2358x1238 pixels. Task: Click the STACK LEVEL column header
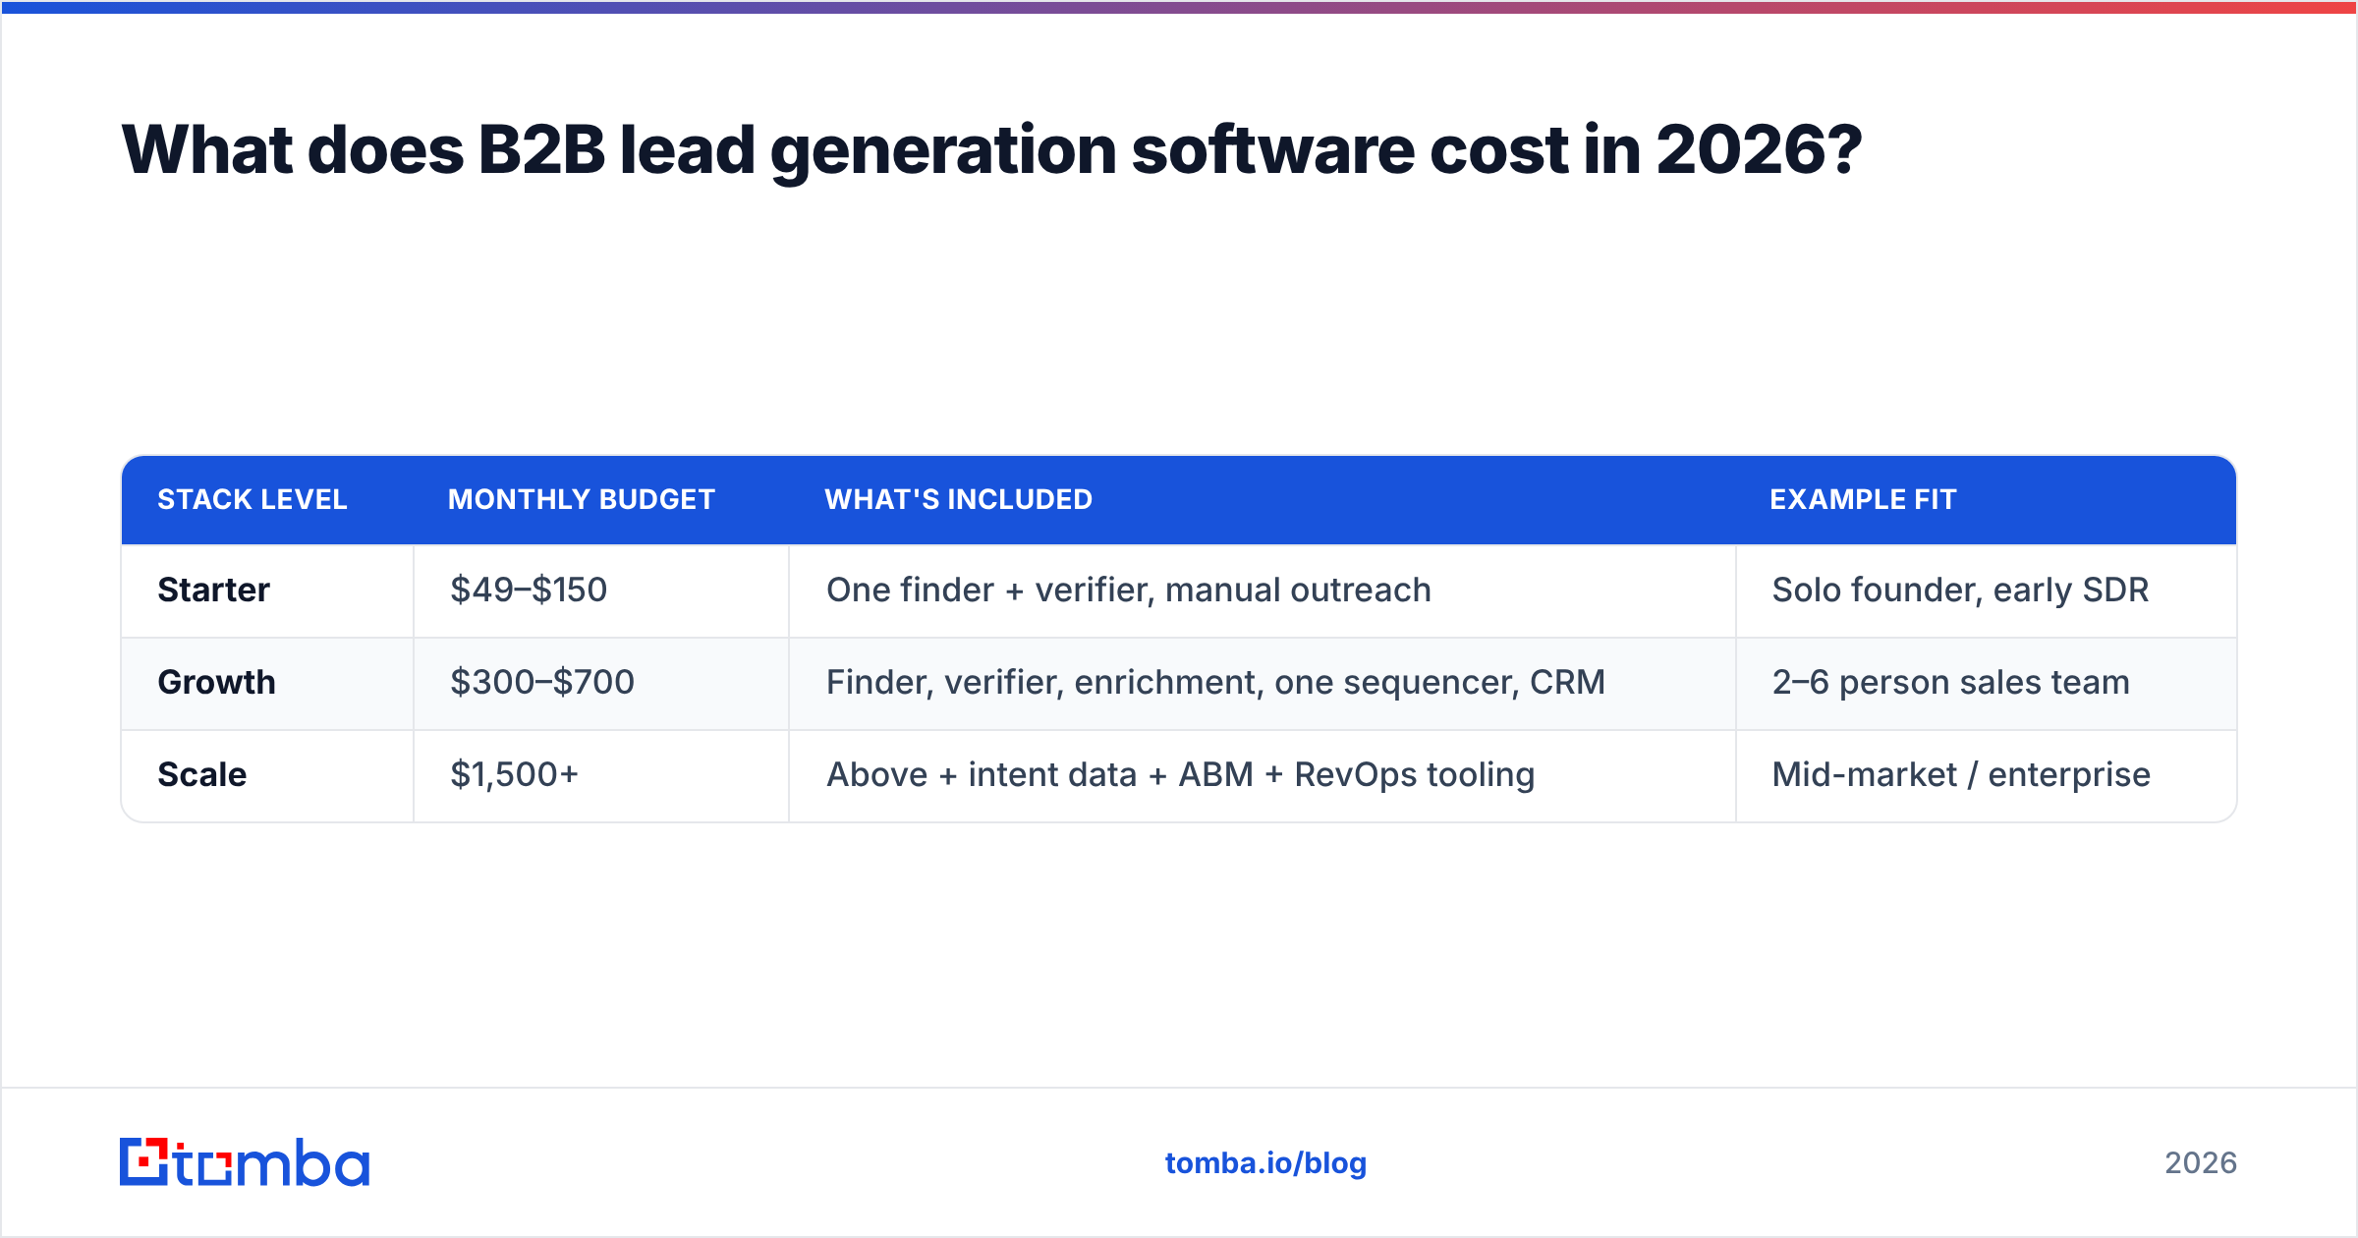click(253, 499)
